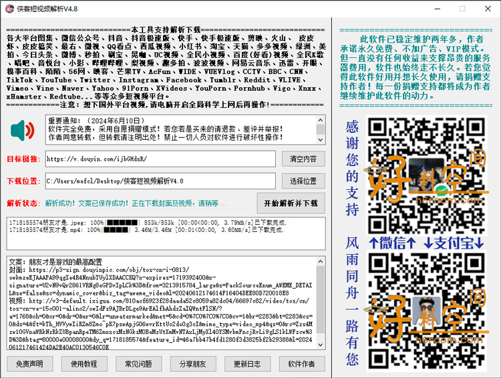The height and width of the screenshot is (378, 501).
Task: Click the notice box scroll-up arrow
Action: (x=321, y=120)
